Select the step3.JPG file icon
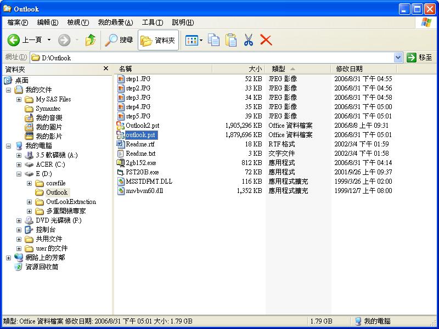Screen dimensions: 439x329 pos(121,98)
